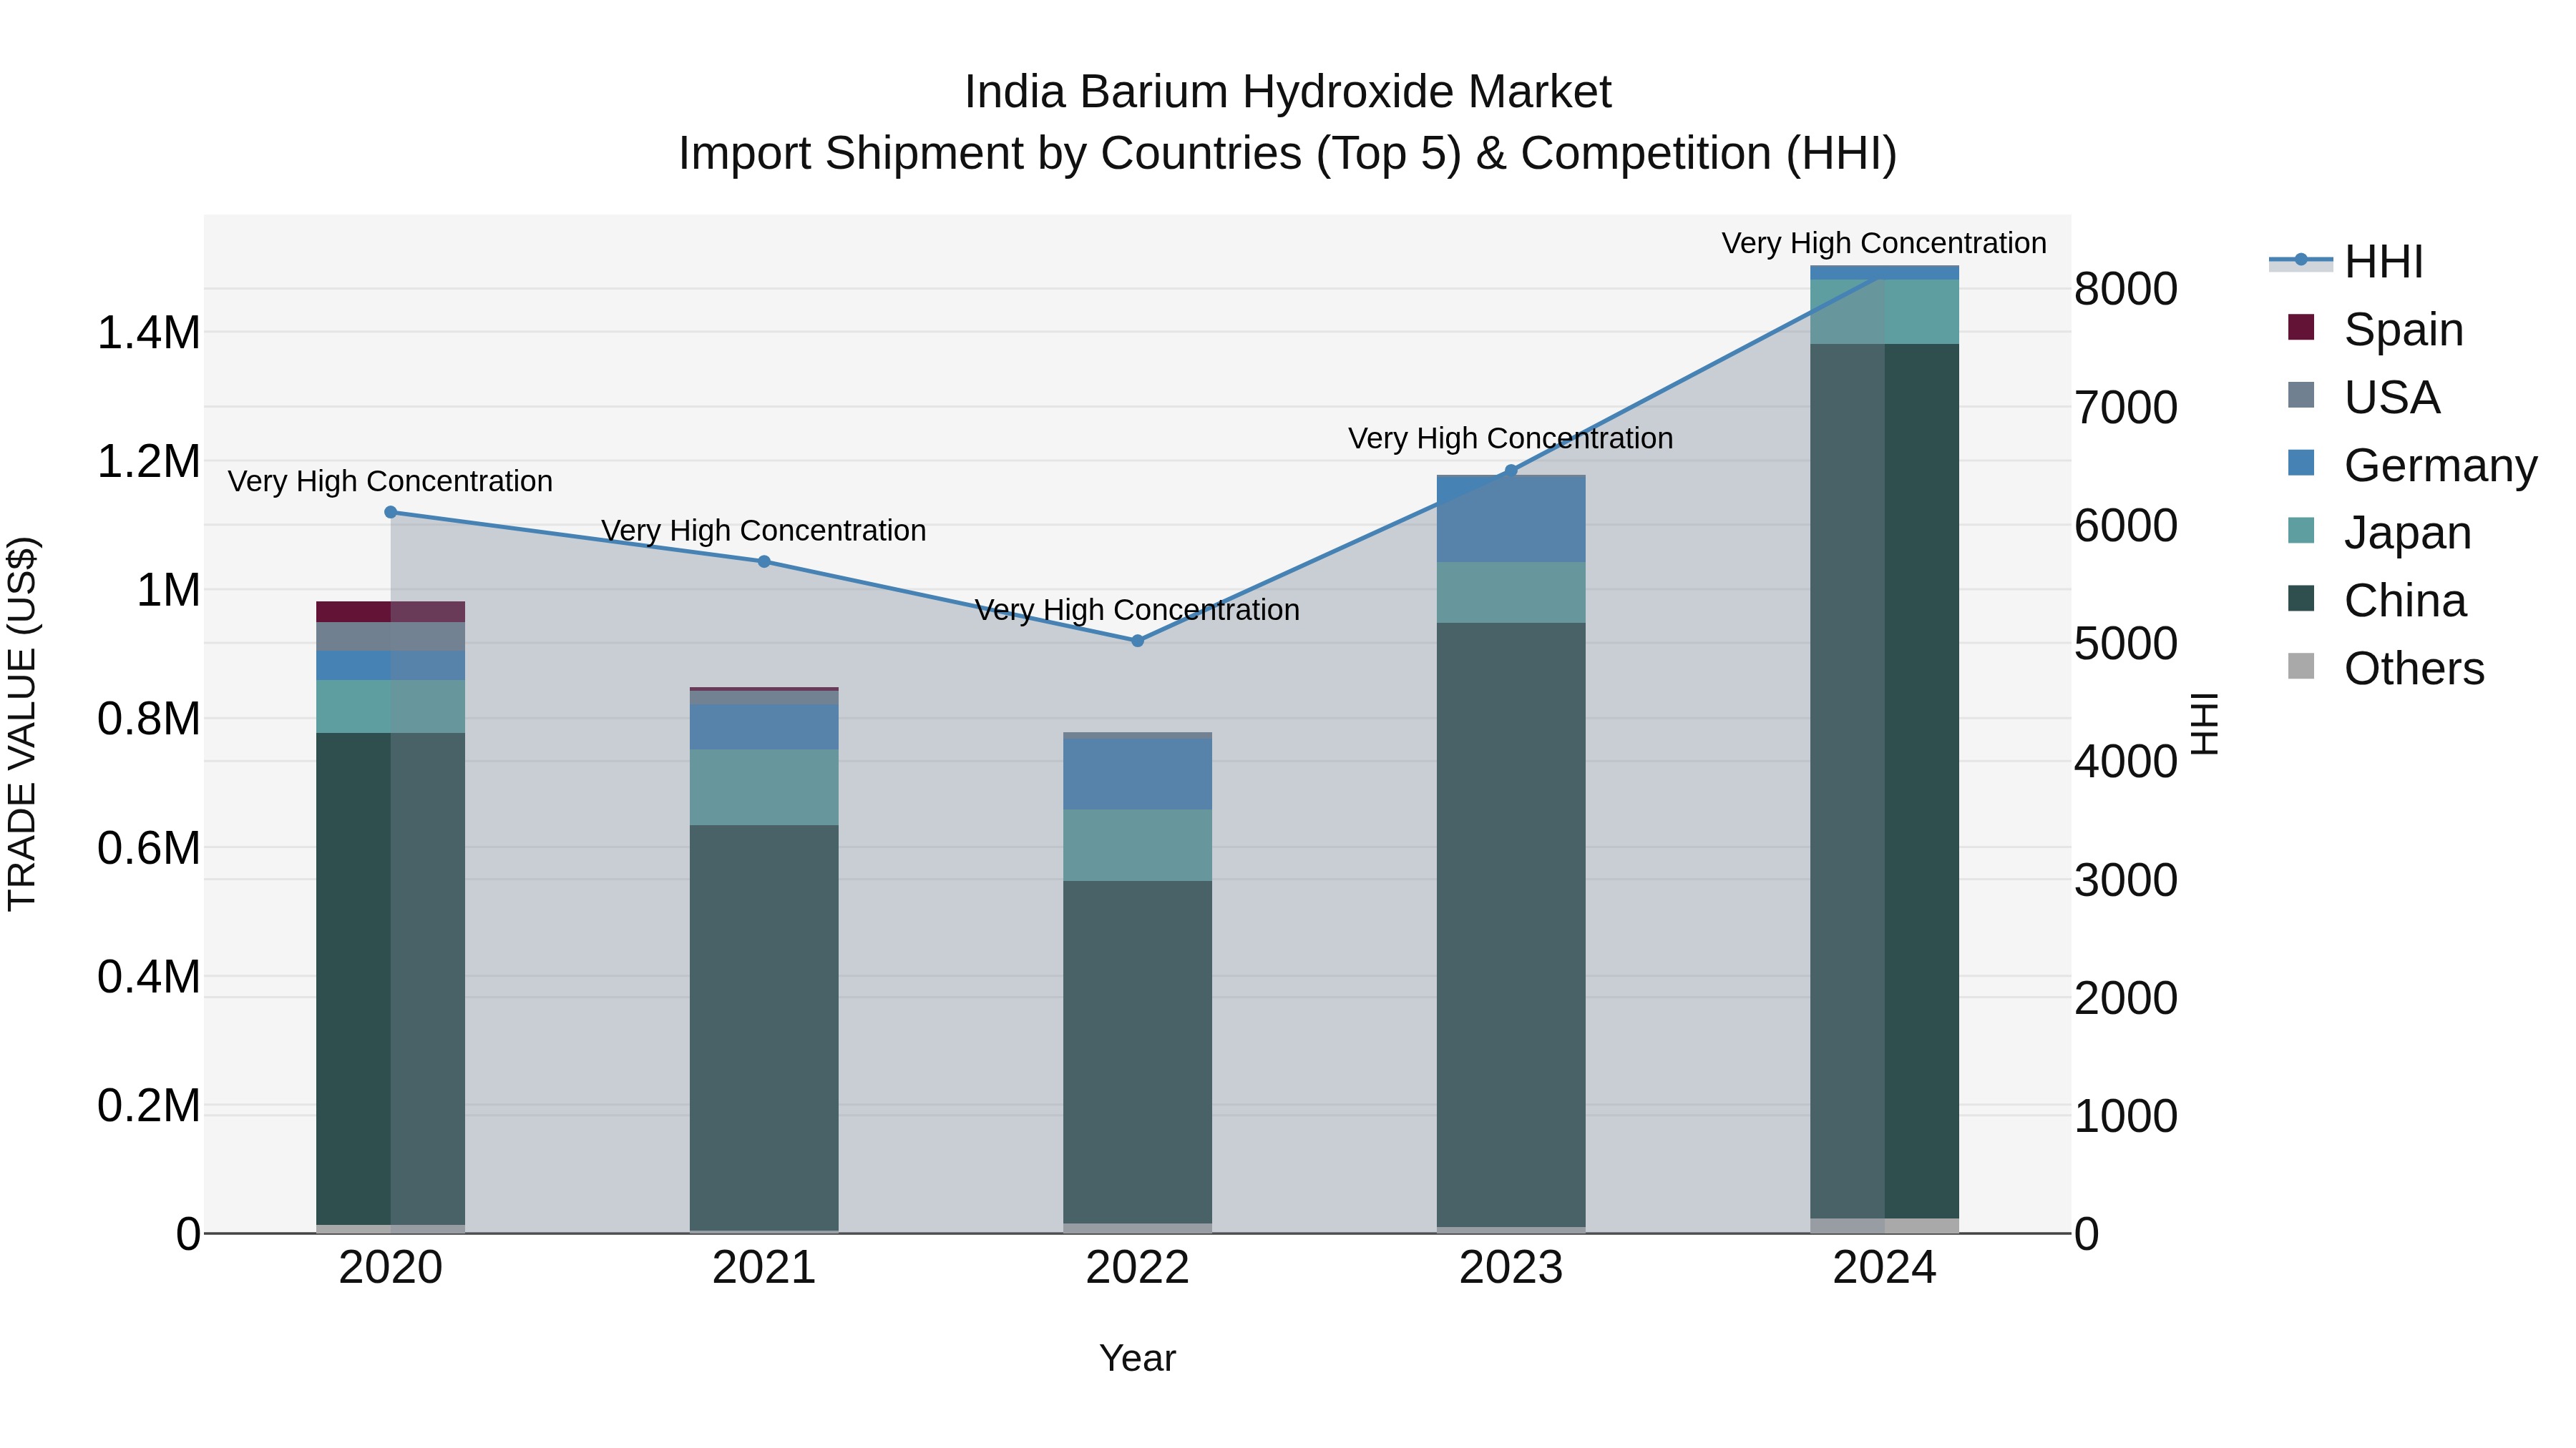2576x1448 pixels.
Task: Click the 2020 China bar segment
Action: 391,980
